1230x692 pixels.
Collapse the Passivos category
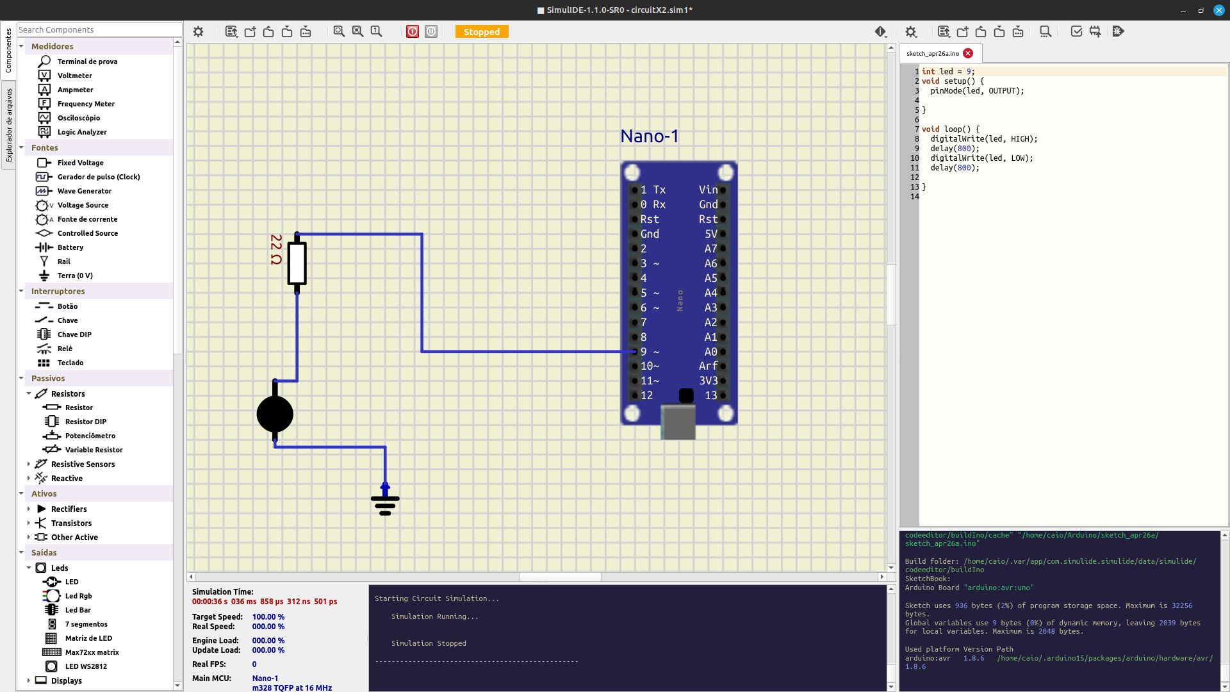21,378
